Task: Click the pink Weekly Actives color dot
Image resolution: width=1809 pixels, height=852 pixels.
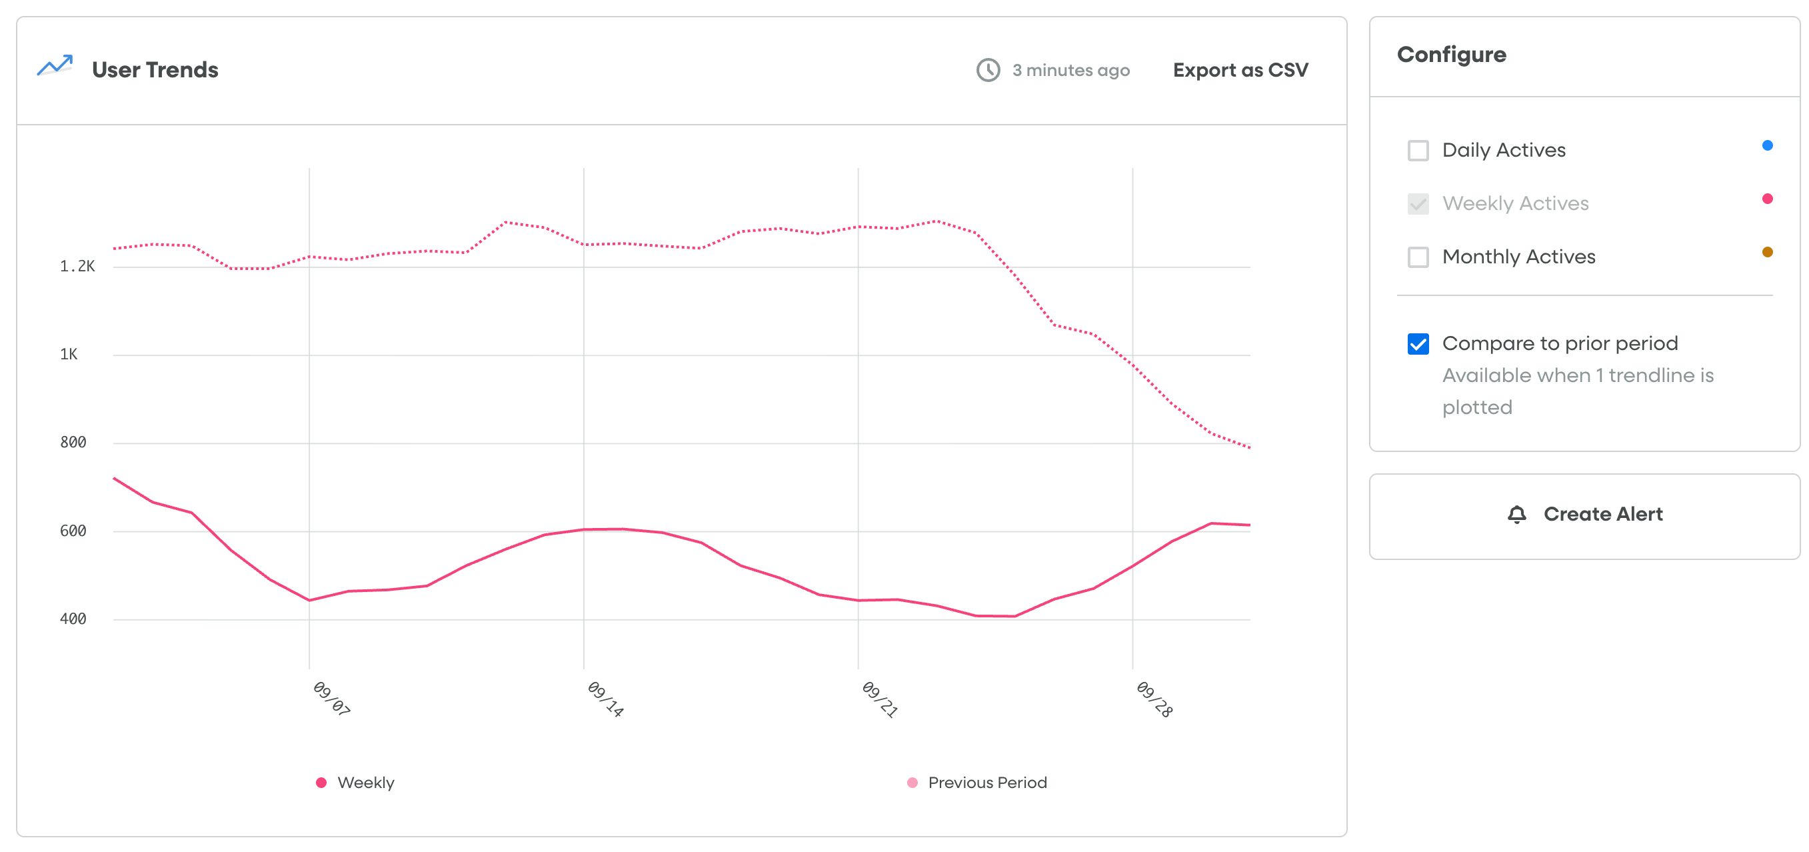Action: pyautogui.click(x=1767, y=199)
